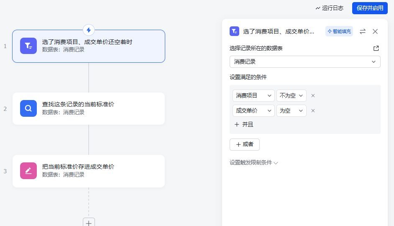
Task: Click the swap step type arrows icon
Action: click(x=362, y=31)
